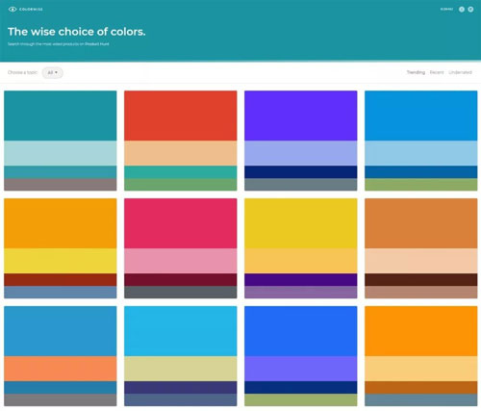Screen dimensions: 481x411
Task: Open the bright orange palette card in the bottom row
Action: (x=421, y=356)
